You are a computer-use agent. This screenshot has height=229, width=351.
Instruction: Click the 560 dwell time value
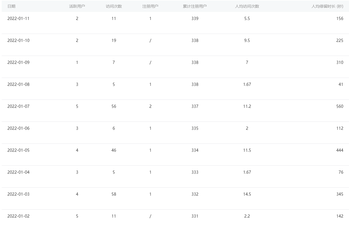[340, 106]
